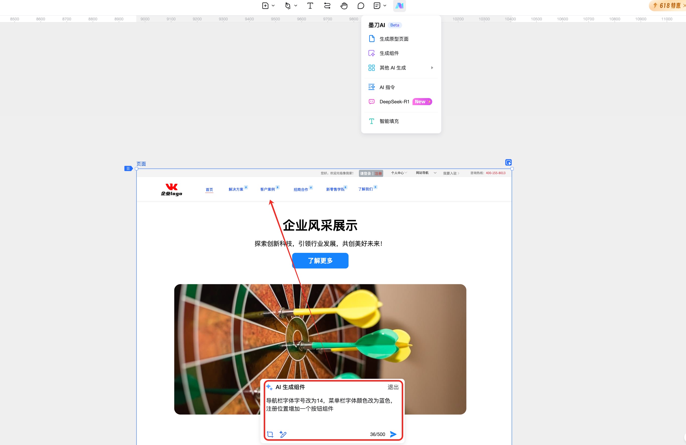The image size is (686, 445).
Task: Click the red 企业logo image
Action: click(x=172, y=190)
